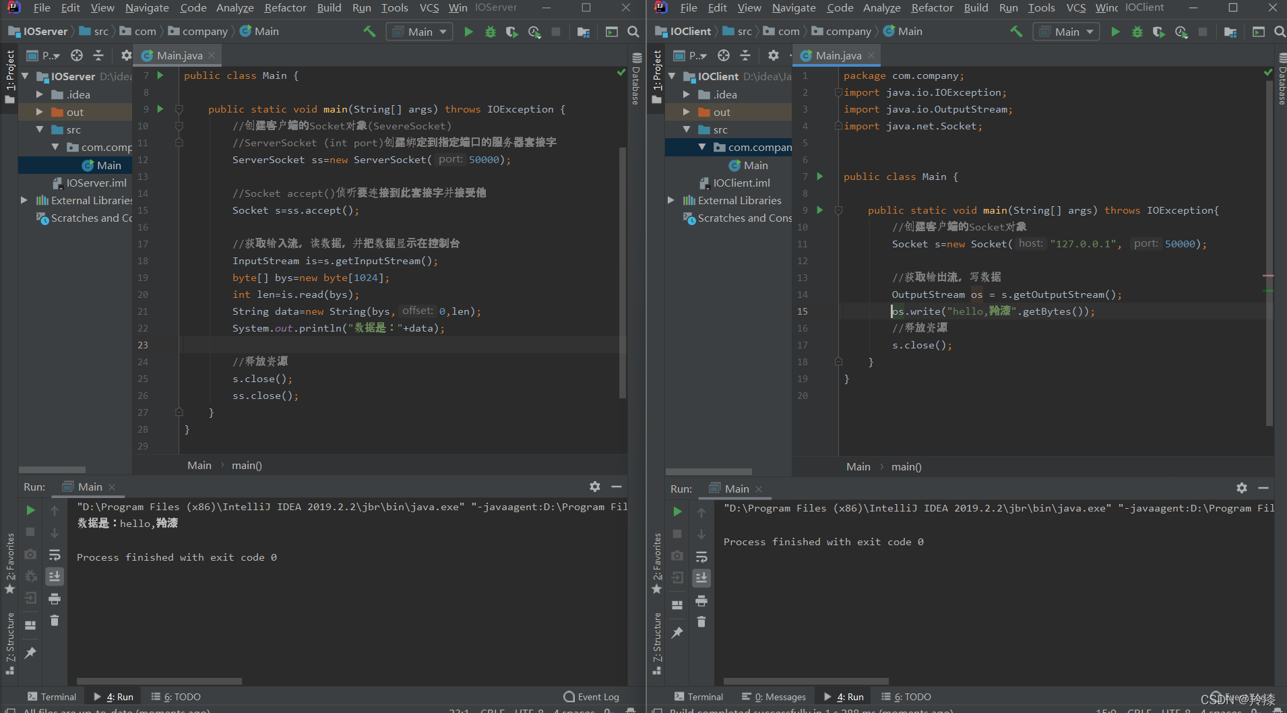Locate current file in IOClient project panel

(x=724, y=55)
